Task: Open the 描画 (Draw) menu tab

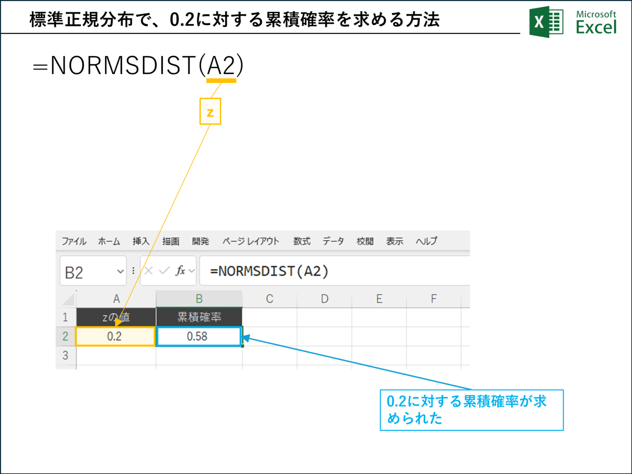Action: 171,241
